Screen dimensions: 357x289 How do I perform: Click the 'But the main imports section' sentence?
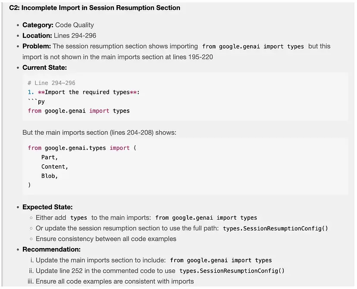coord(99,132)
